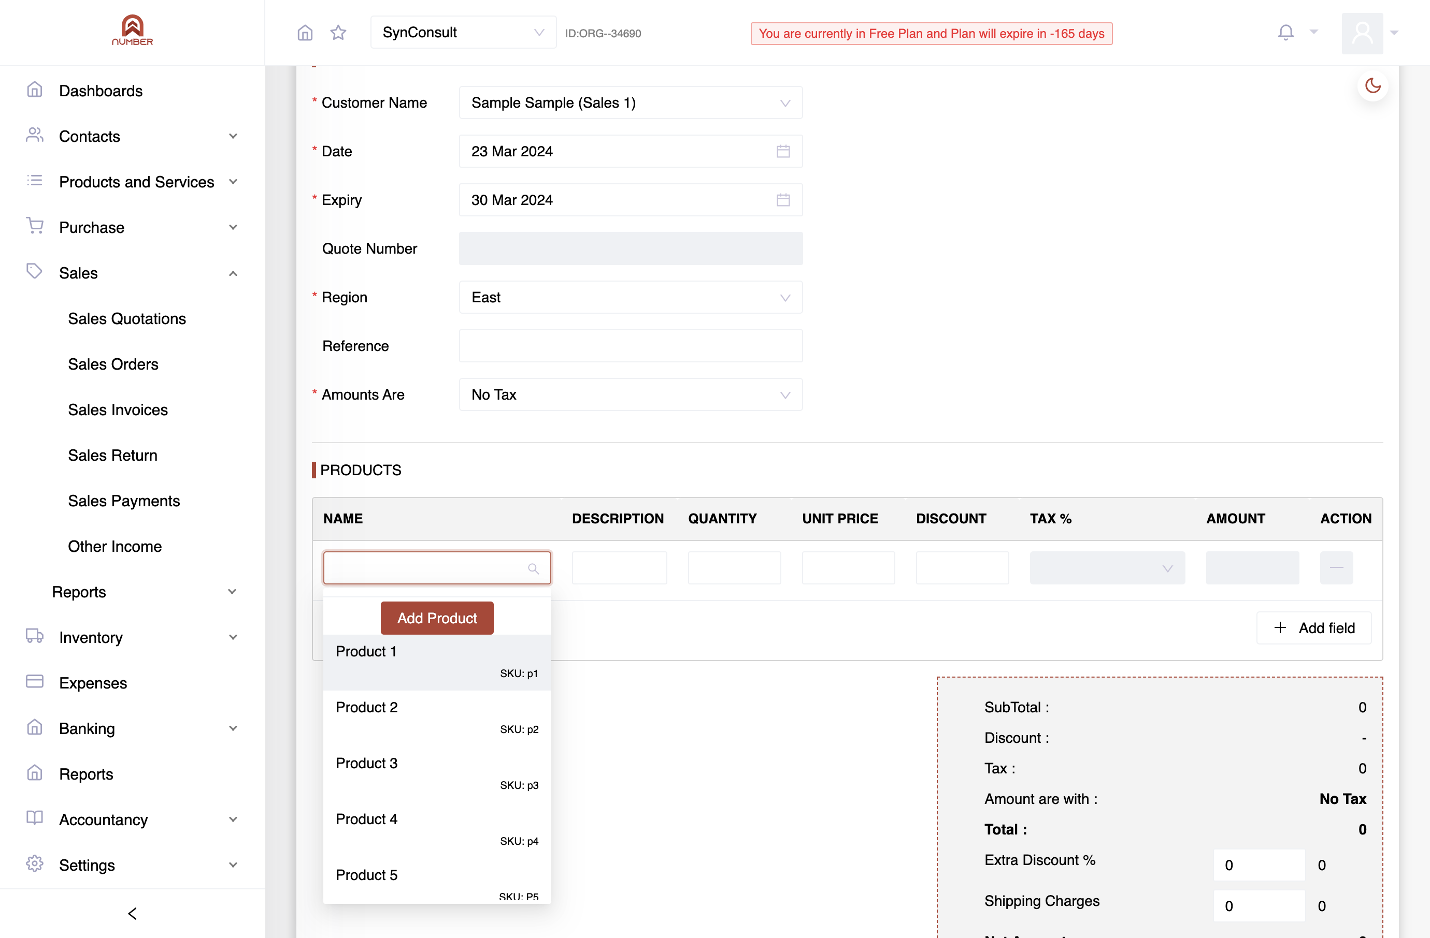The height and width of the screenshot is (938, 1430).
Task: Open the Tax % dropdown in product row
Action: [1107, 568]
